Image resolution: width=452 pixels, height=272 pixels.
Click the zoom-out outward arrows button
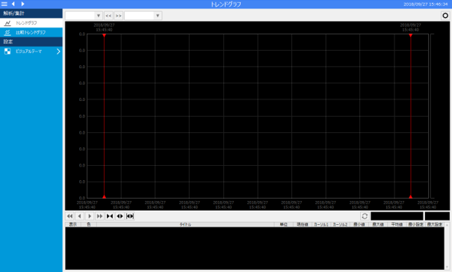120,216
